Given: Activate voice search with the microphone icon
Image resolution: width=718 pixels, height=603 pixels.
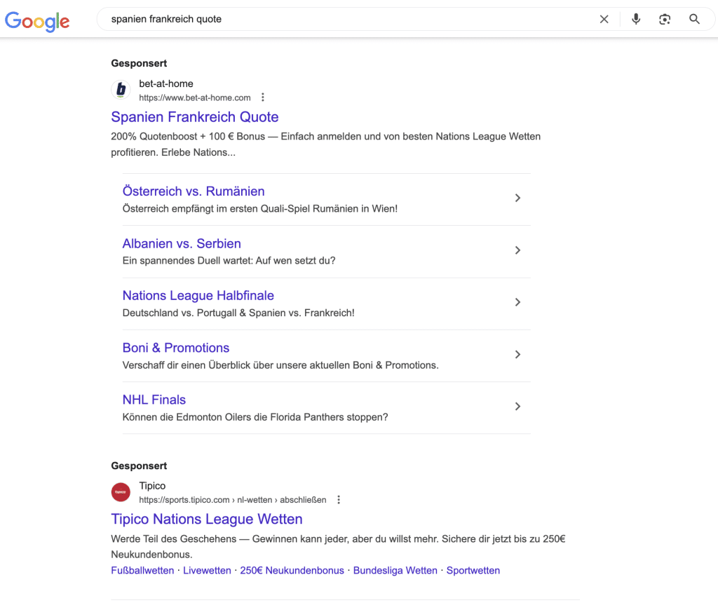Looking at the screenshot, I should click(635, 19).
